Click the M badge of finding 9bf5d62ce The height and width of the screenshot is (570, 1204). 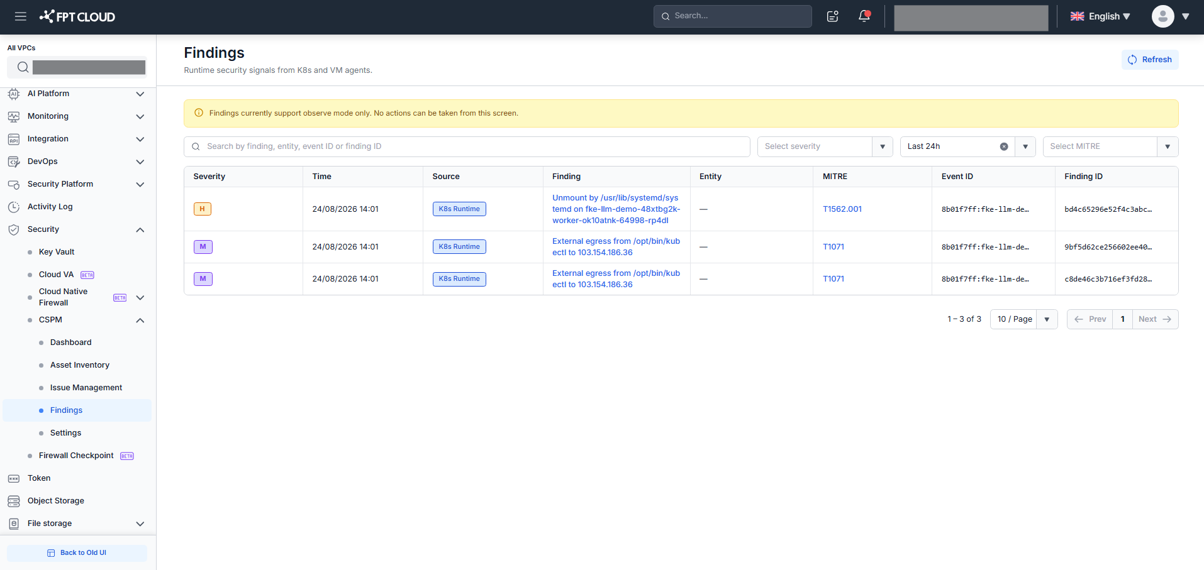[203, 247]
